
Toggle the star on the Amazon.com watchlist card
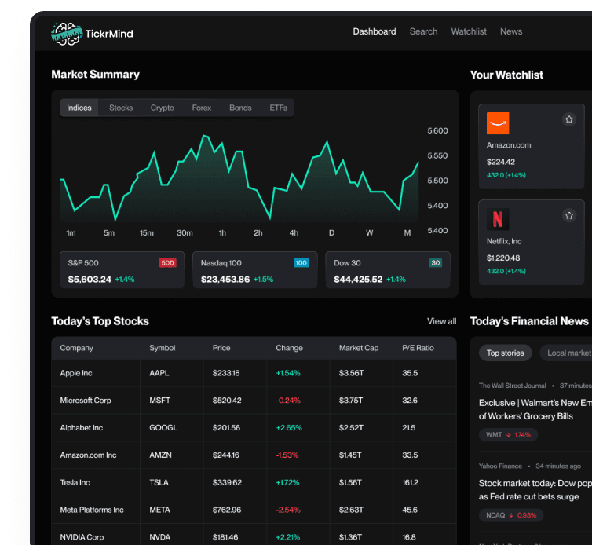point(569,119)
